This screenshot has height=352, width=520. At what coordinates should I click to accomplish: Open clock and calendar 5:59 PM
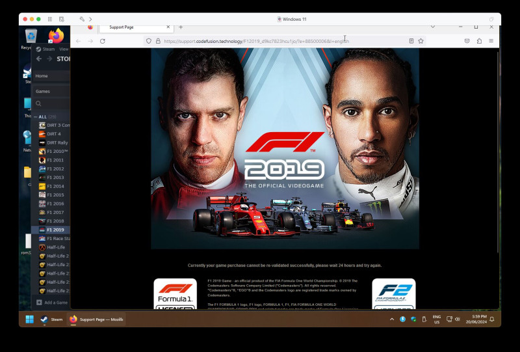476,319
